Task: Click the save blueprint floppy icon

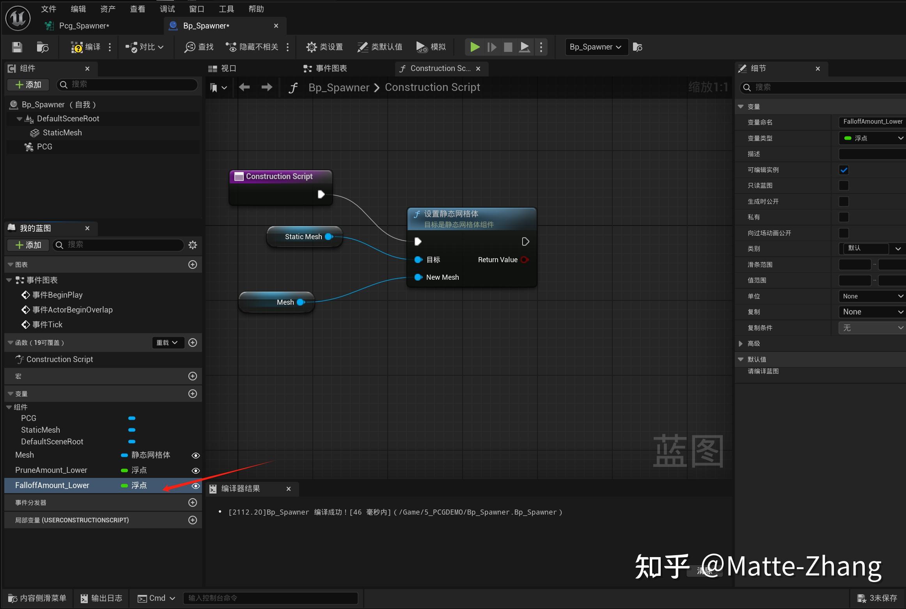Action: [17, 47]
